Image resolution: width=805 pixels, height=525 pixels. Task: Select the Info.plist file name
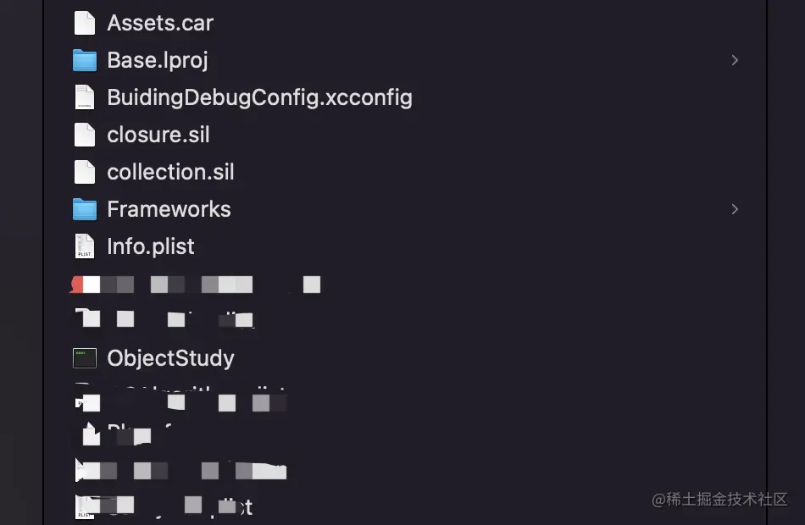(151, 246)
